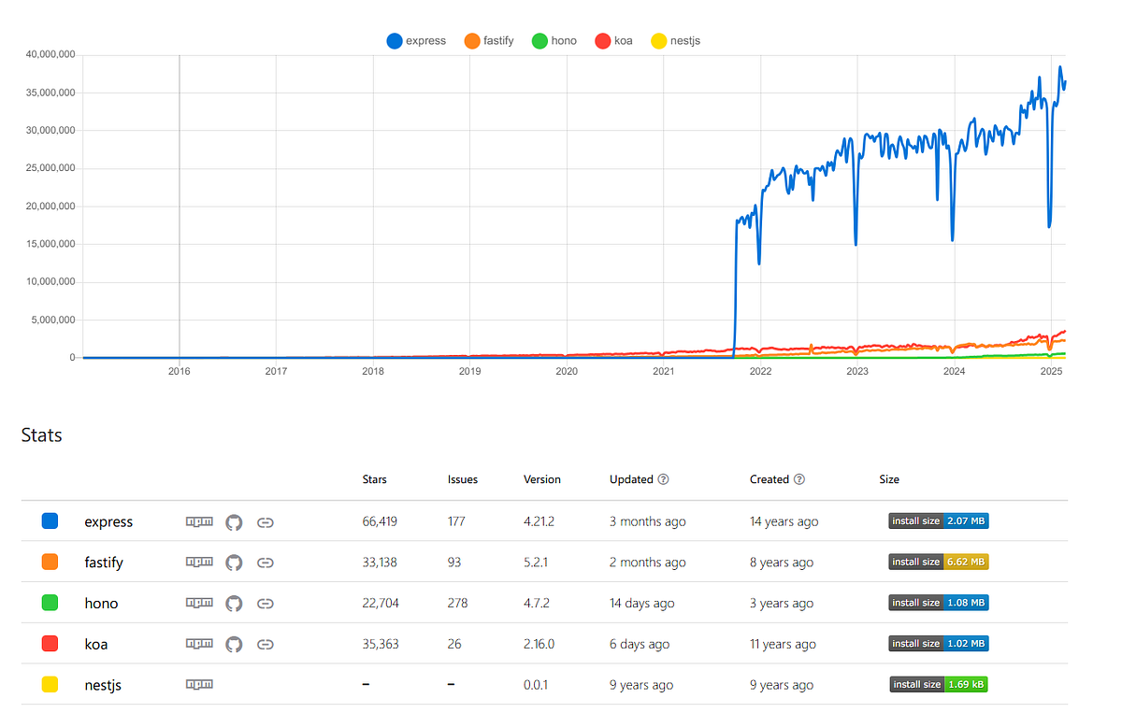Click fastify's star count 33,138
Viewport: 1122px width, 727px height.
pos(380,562)
